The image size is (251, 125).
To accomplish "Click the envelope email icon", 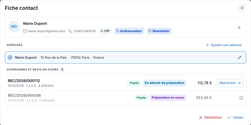I will click(25, 31).
